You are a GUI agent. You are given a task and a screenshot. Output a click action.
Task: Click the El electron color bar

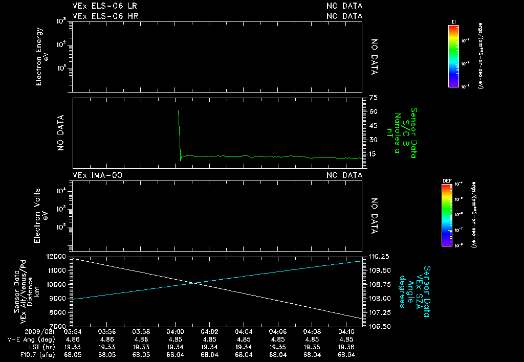coord(453,56)
